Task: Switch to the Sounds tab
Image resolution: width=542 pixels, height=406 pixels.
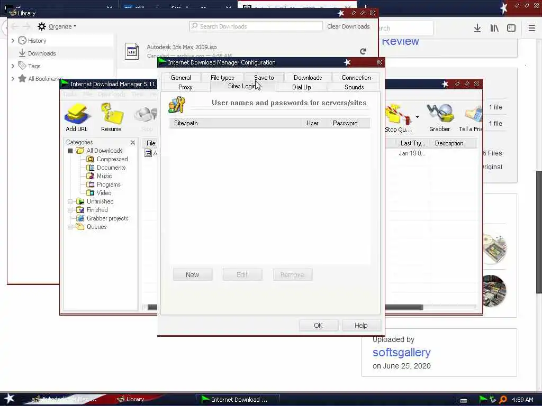Action: point(354,87)
